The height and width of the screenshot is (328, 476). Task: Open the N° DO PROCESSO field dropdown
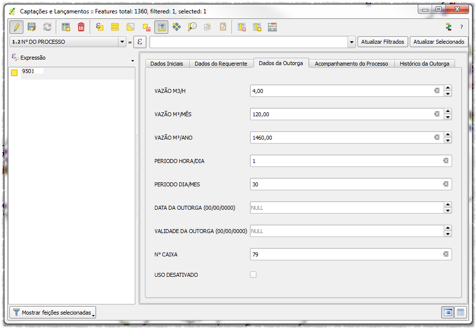click(x=122, y=42)
